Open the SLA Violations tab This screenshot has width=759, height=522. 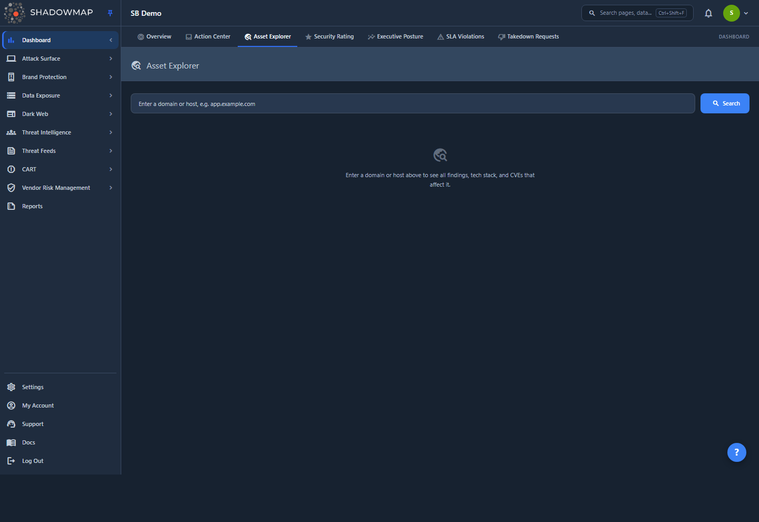[x=461, y=36]
